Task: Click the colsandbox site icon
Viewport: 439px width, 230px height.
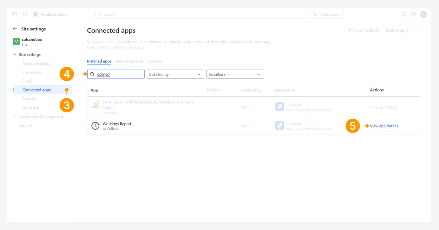Action: pyautogui.click(x=16, y=42)
